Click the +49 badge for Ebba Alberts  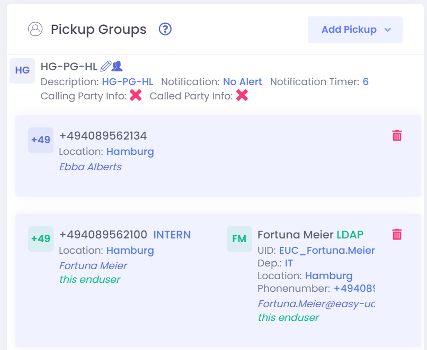pyautogui.click(x=40, y=140)
